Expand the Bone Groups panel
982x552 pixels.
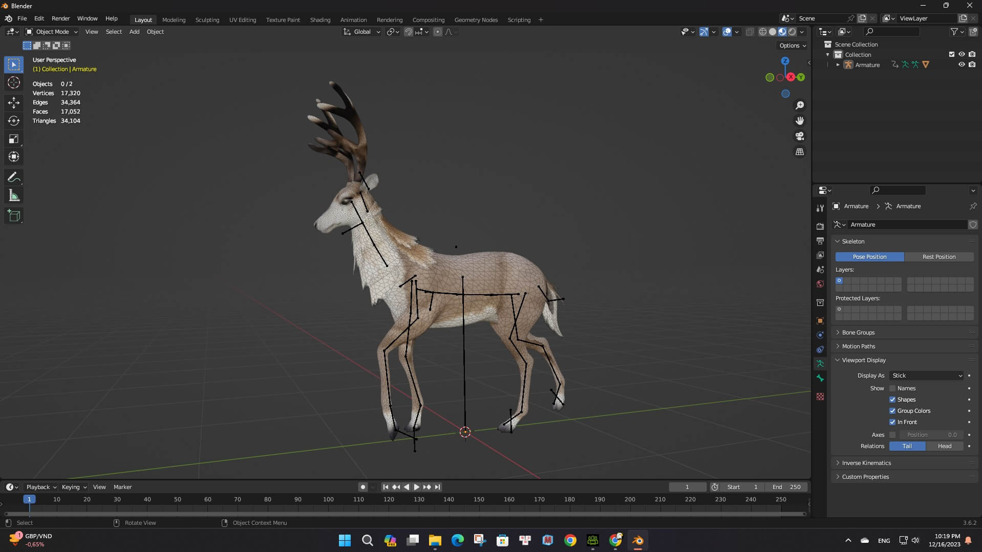858,333
